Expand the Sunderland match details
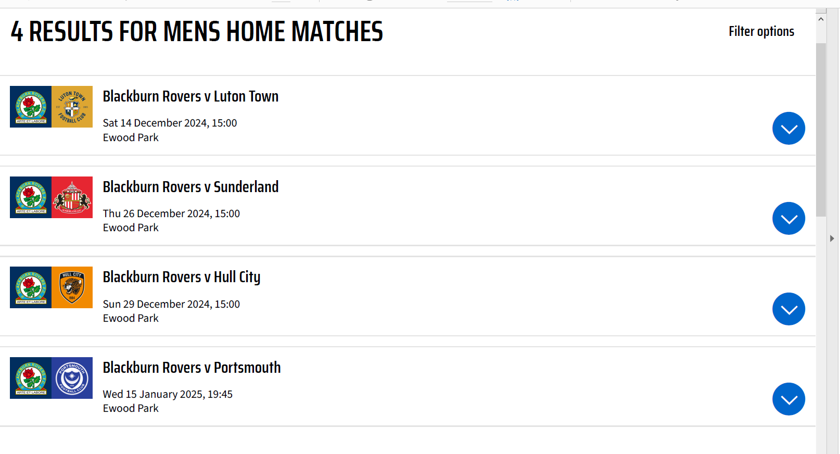The image size is (840, 454). 788,219
